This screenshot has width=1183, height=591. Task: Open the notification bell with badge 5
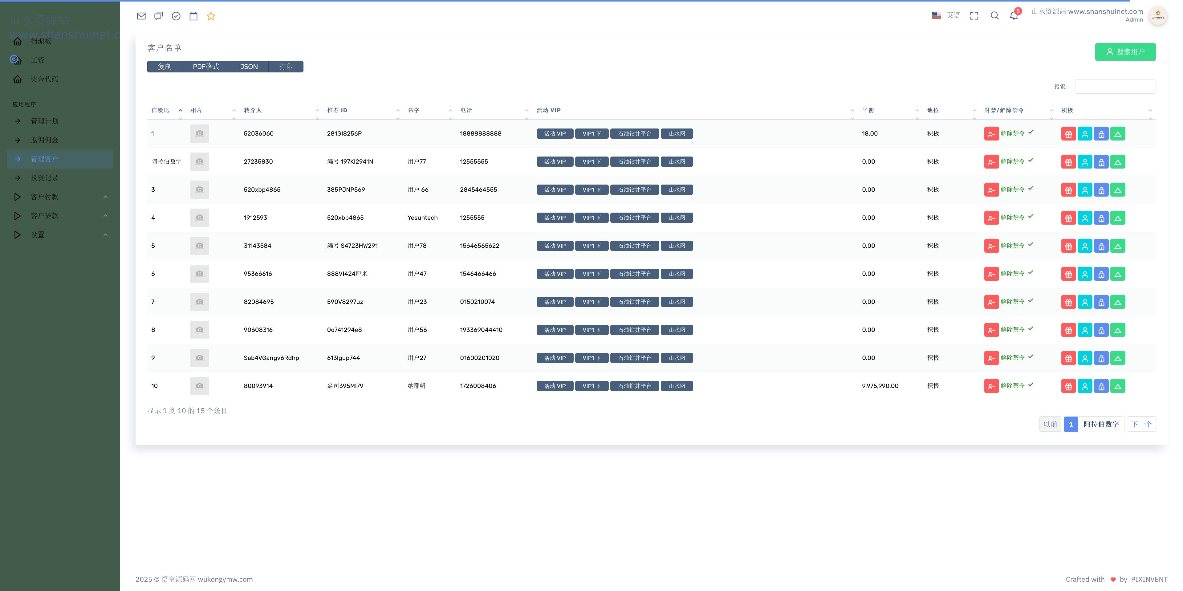(1014, 16)
